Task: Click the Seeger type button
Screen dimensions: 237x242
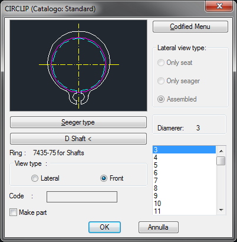Action: click(x=78, y=122)
